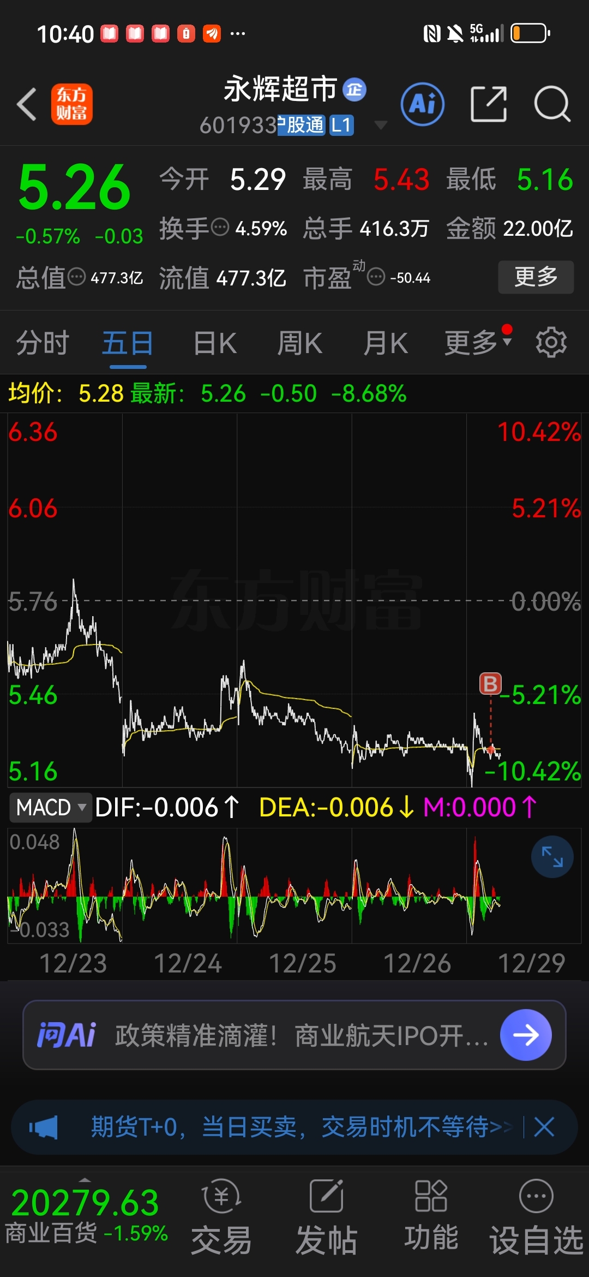The image size is (589, 1277).
Task: Tap the muted bell status icon
Action: 455,34
